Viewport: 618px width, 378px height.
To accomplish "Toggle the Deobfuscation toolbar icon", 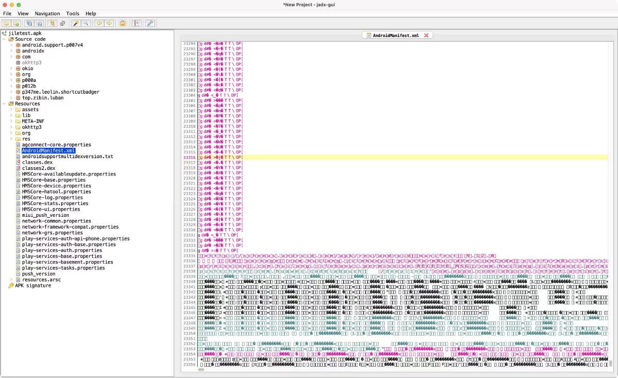I will pyautogui.click(x=123, y=23).
